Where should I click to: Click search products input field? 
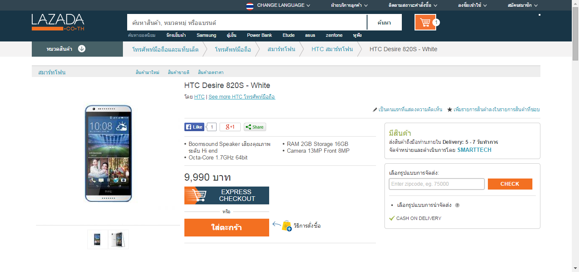[x=247, y=22]
